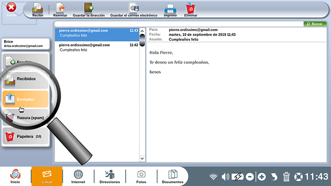Delete the message with Eliminar
This screenshot has width=331, height=186.
[190, 10]
